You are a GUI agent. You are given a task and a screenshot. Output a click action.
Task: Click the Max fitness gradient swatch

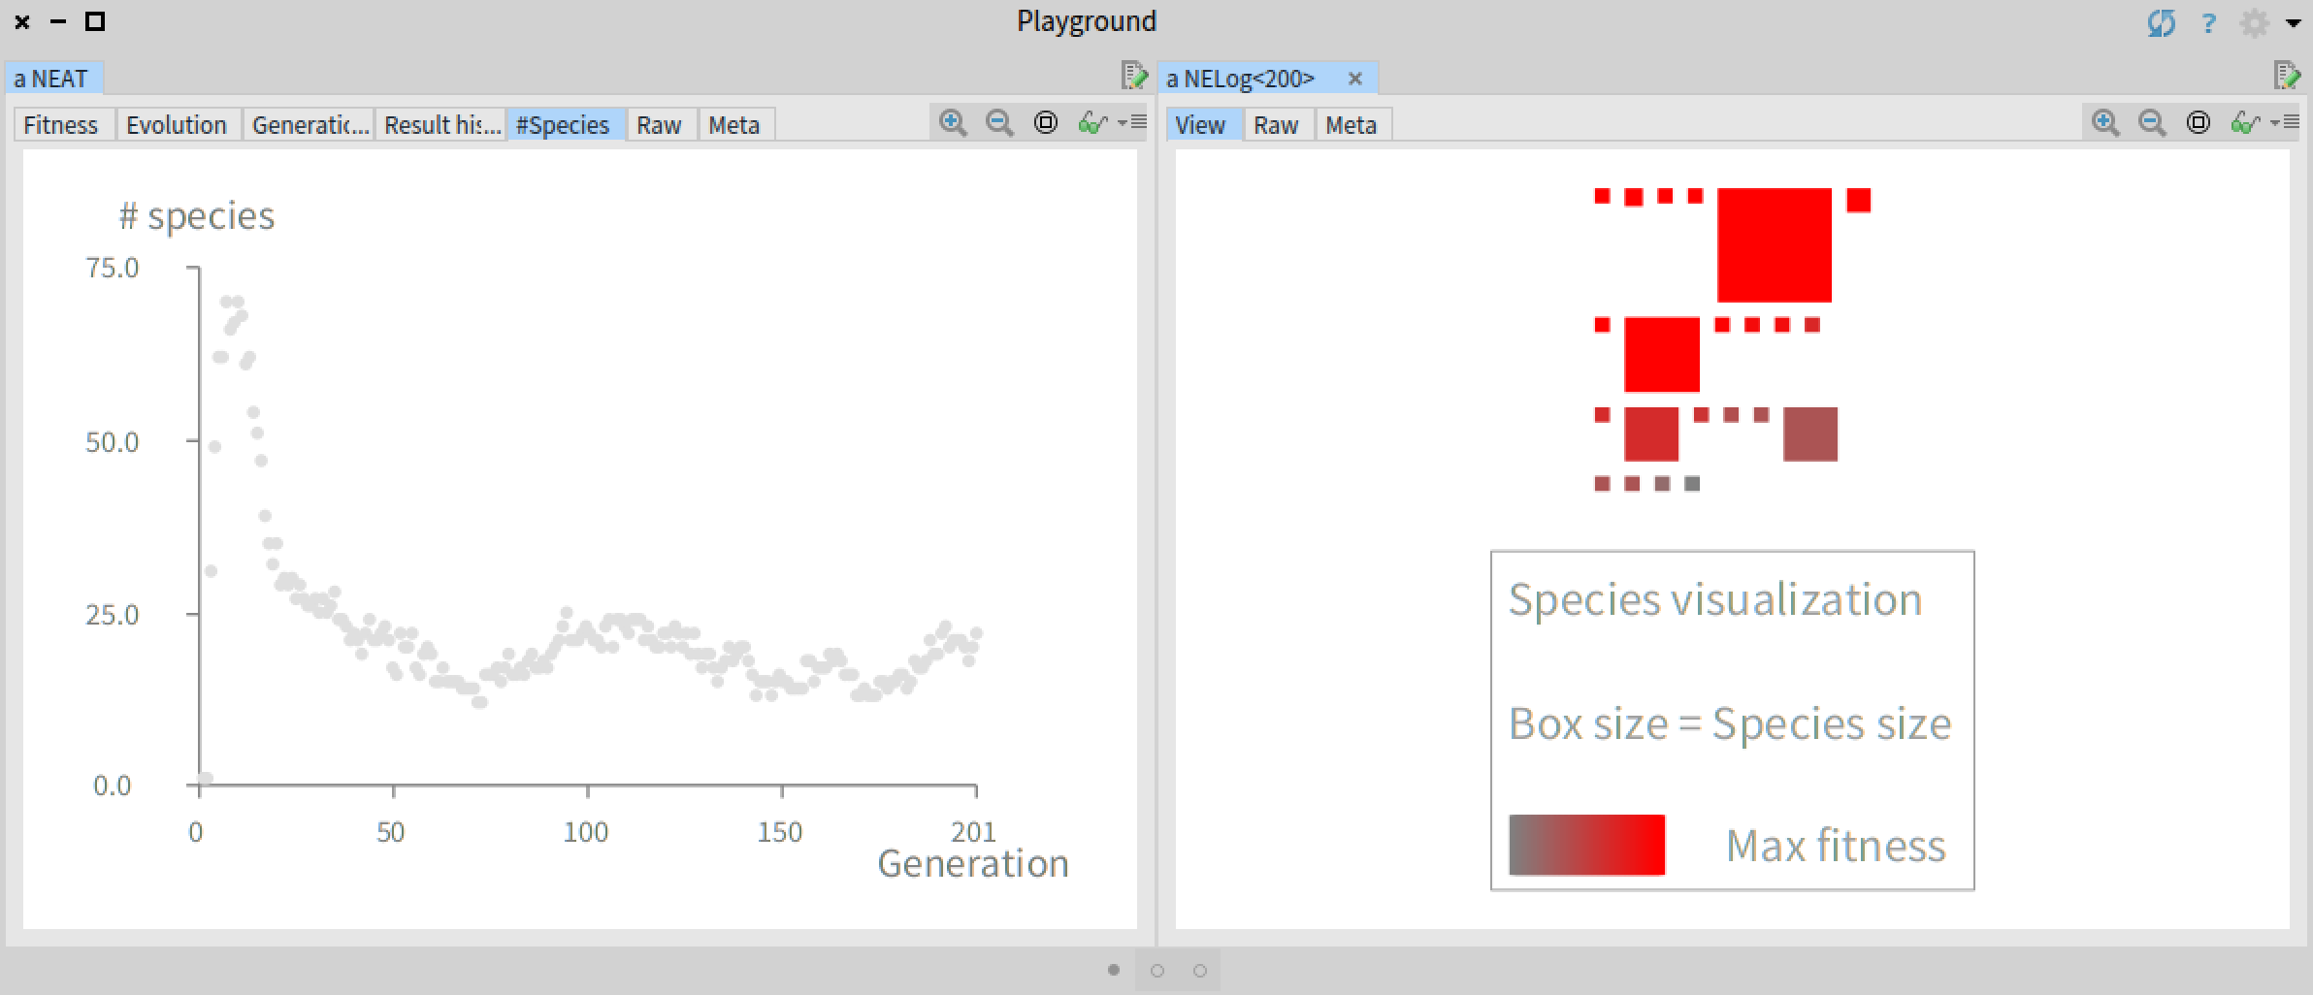[1587, 845]
